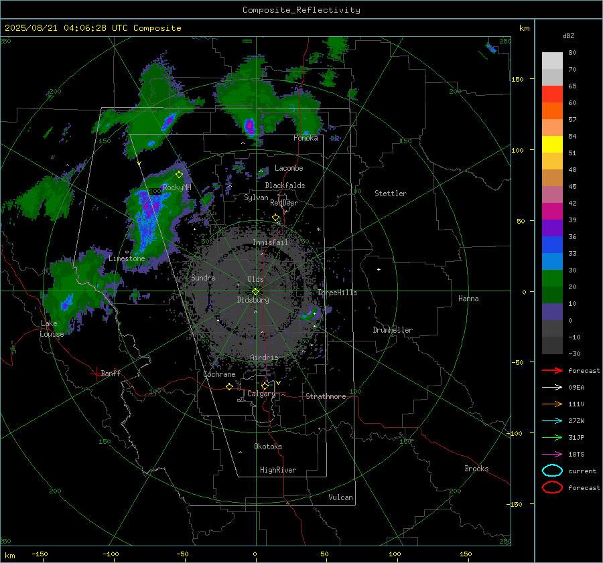Click the yellow diamond marker near RedDeer
This screenshot has width=603, height=563.
pos(275,218)
